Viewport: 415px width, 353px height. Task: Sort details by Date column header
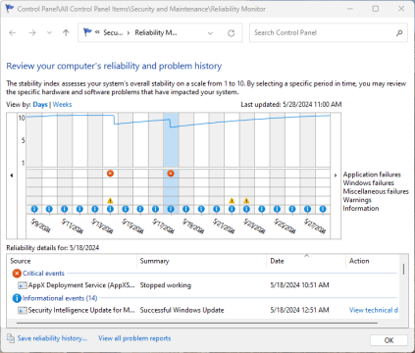point(306,261)
